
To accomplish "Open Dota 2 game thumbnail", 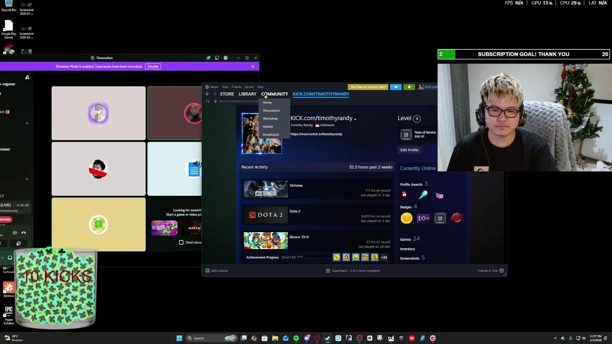I will [266, 215].
